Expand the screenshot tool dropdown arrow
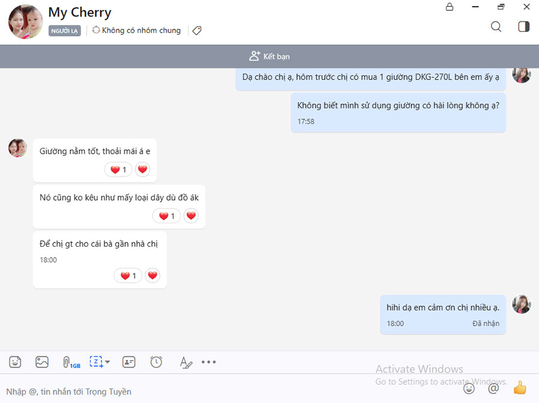This screenshot has width=539, height=403. click(108, 362)
